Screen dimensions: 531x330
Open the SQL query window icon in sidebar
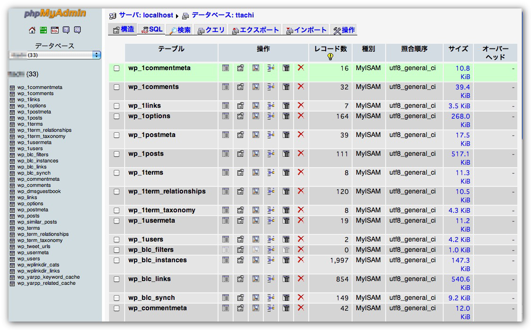[x=55, y=30]
